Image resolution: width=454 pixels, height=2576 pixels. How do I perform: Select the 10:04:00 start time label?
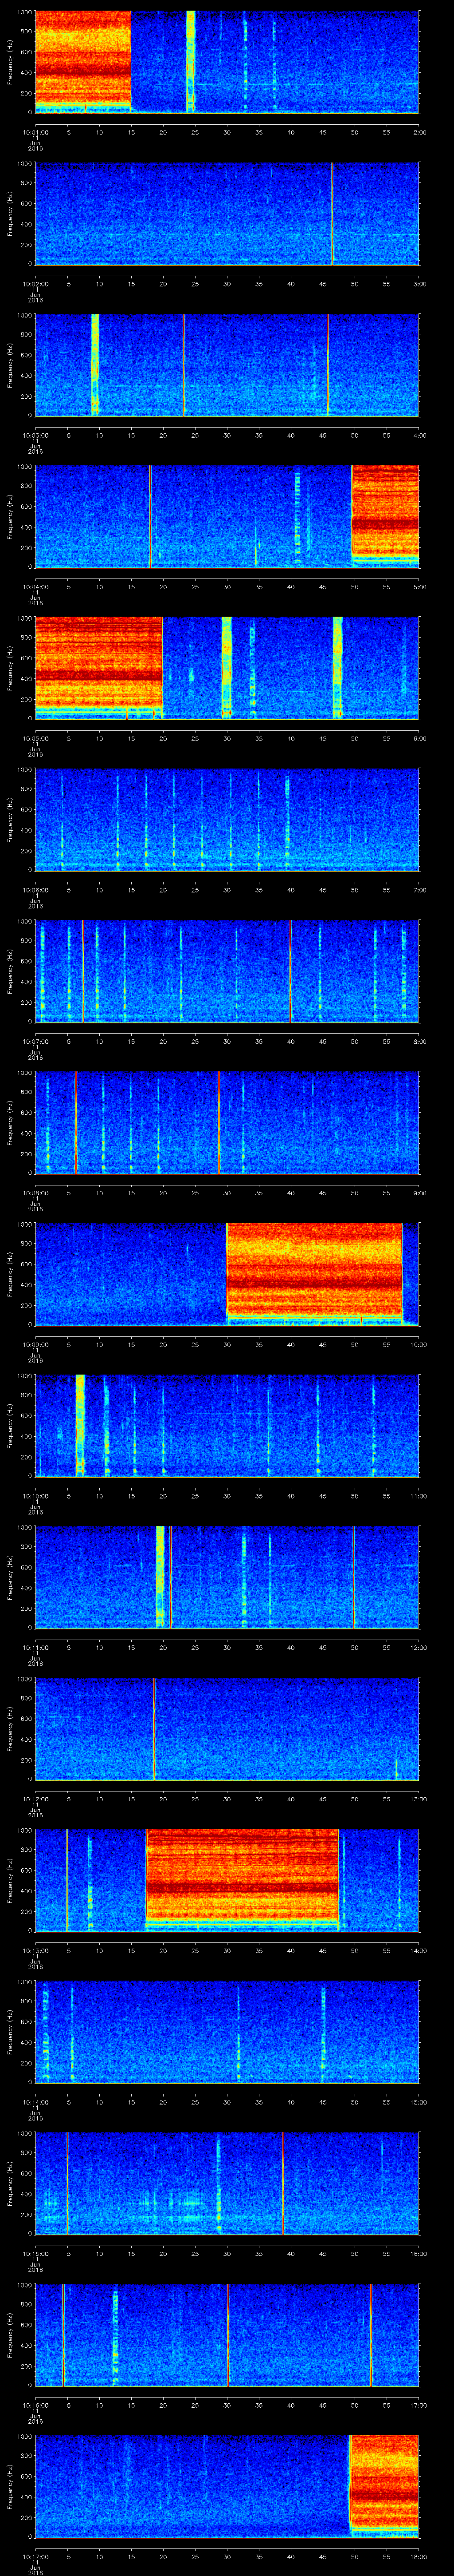pyautogui.click(x=35, y=587)
